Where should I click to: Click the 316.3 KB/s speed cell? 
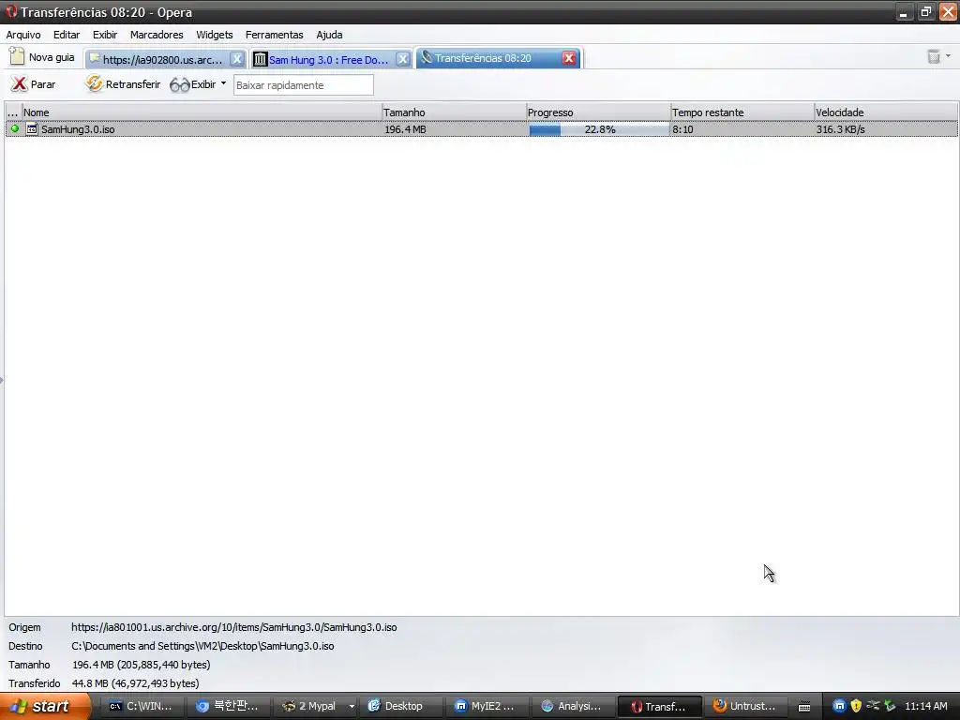pyautogui.click(x=840, y=129)
